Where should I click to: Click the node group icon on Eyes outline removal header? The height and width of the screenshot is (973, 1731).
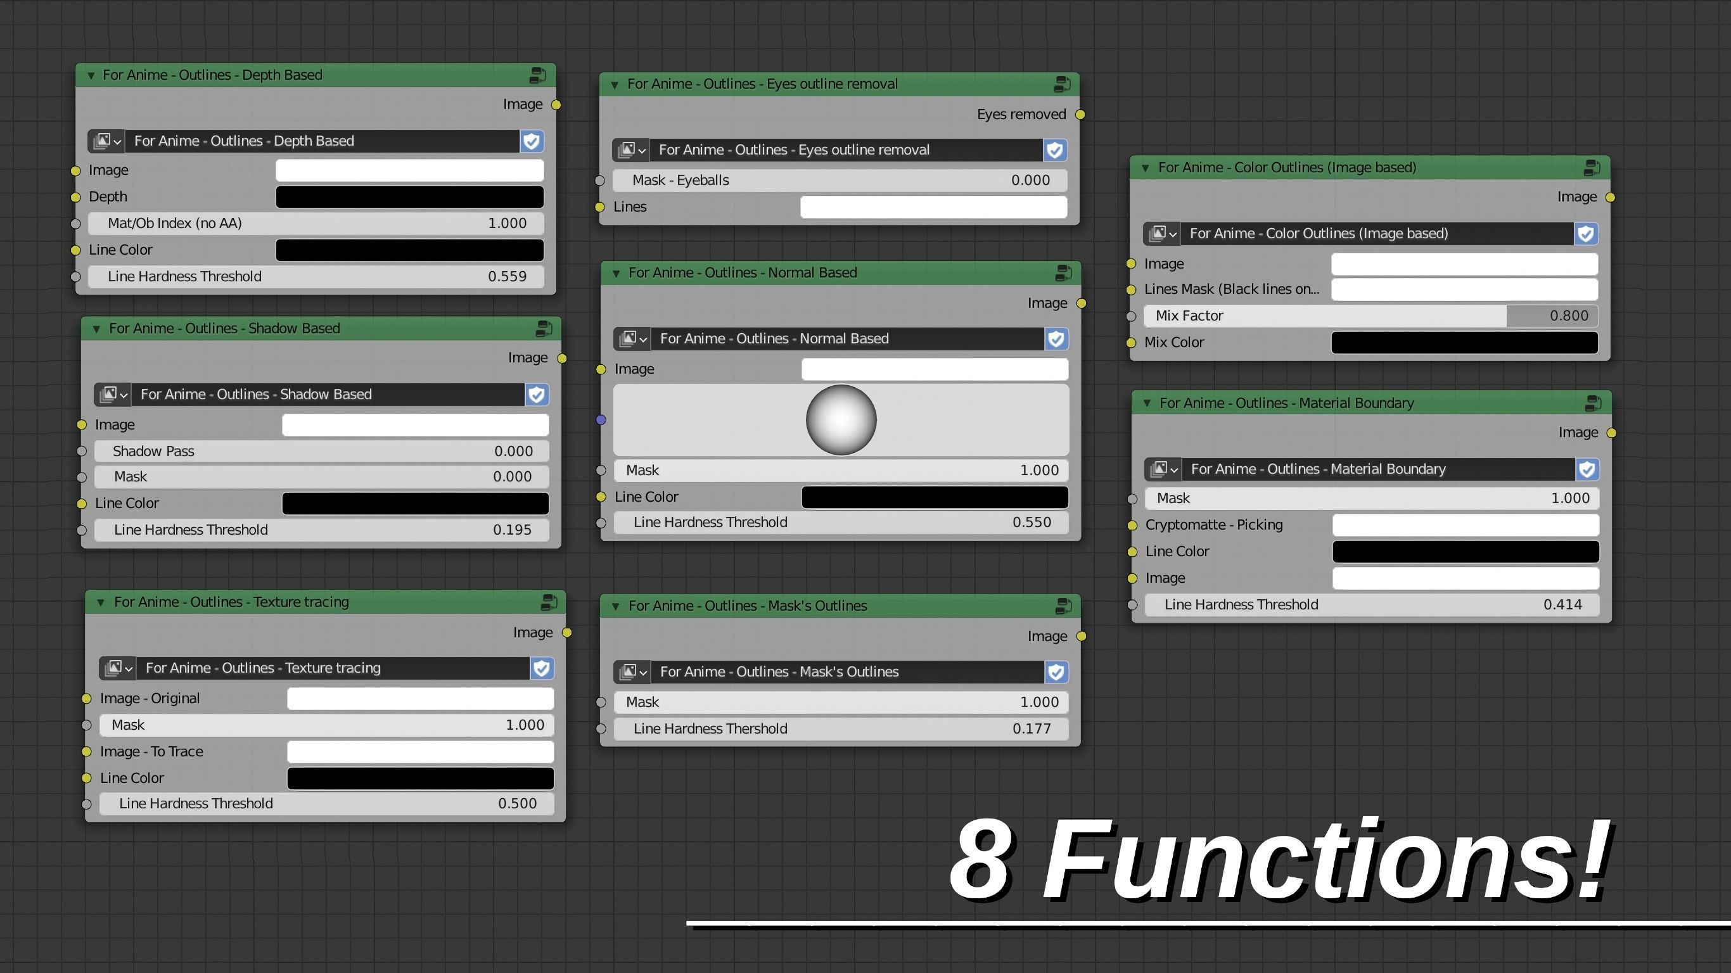pos(1063,84)
